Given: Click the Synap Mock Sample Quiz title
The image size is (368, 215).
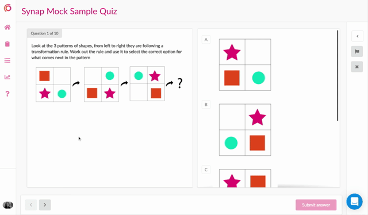Looking at the screenshot, I should [69, 11].
